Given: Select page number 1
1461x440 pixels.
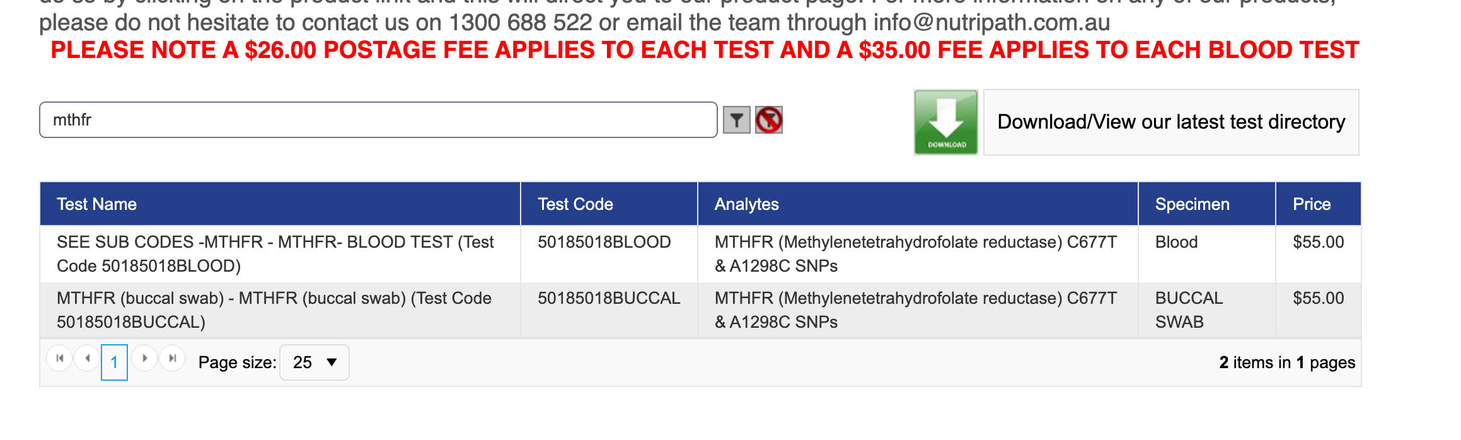Looking at the screenshot, I should [114, 362].
